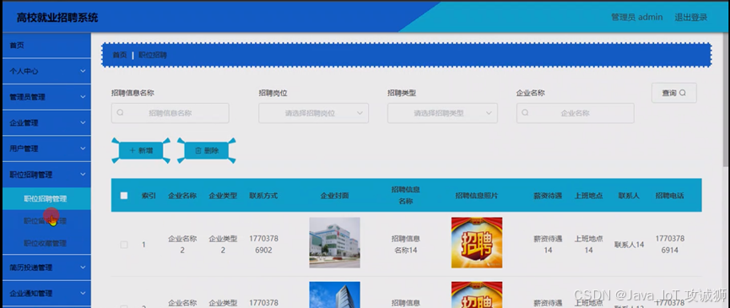This screenshot has width=730, height=308.
Task: Click the plus icon on 新增 button
Action: 132,150
